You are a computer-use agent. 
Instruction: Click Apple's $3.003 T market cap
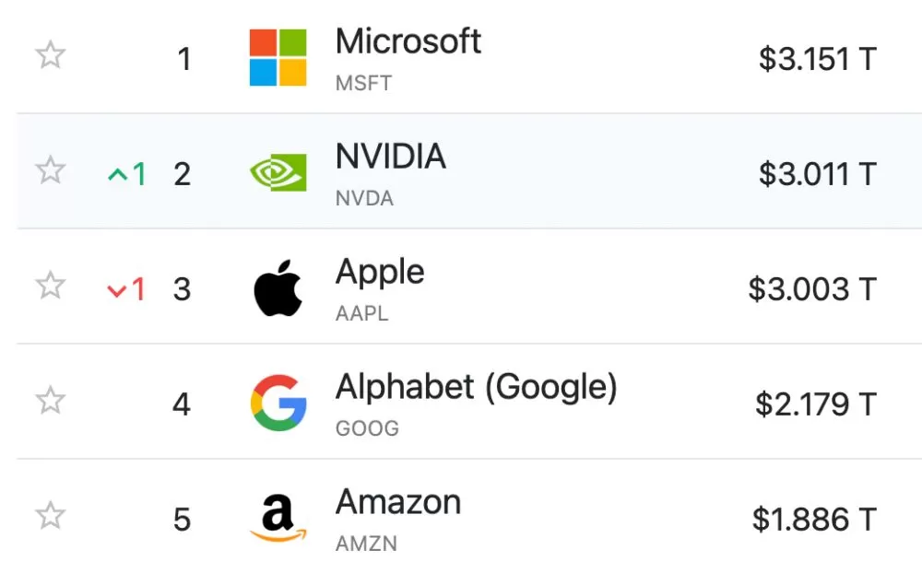[x=812, y=289]
